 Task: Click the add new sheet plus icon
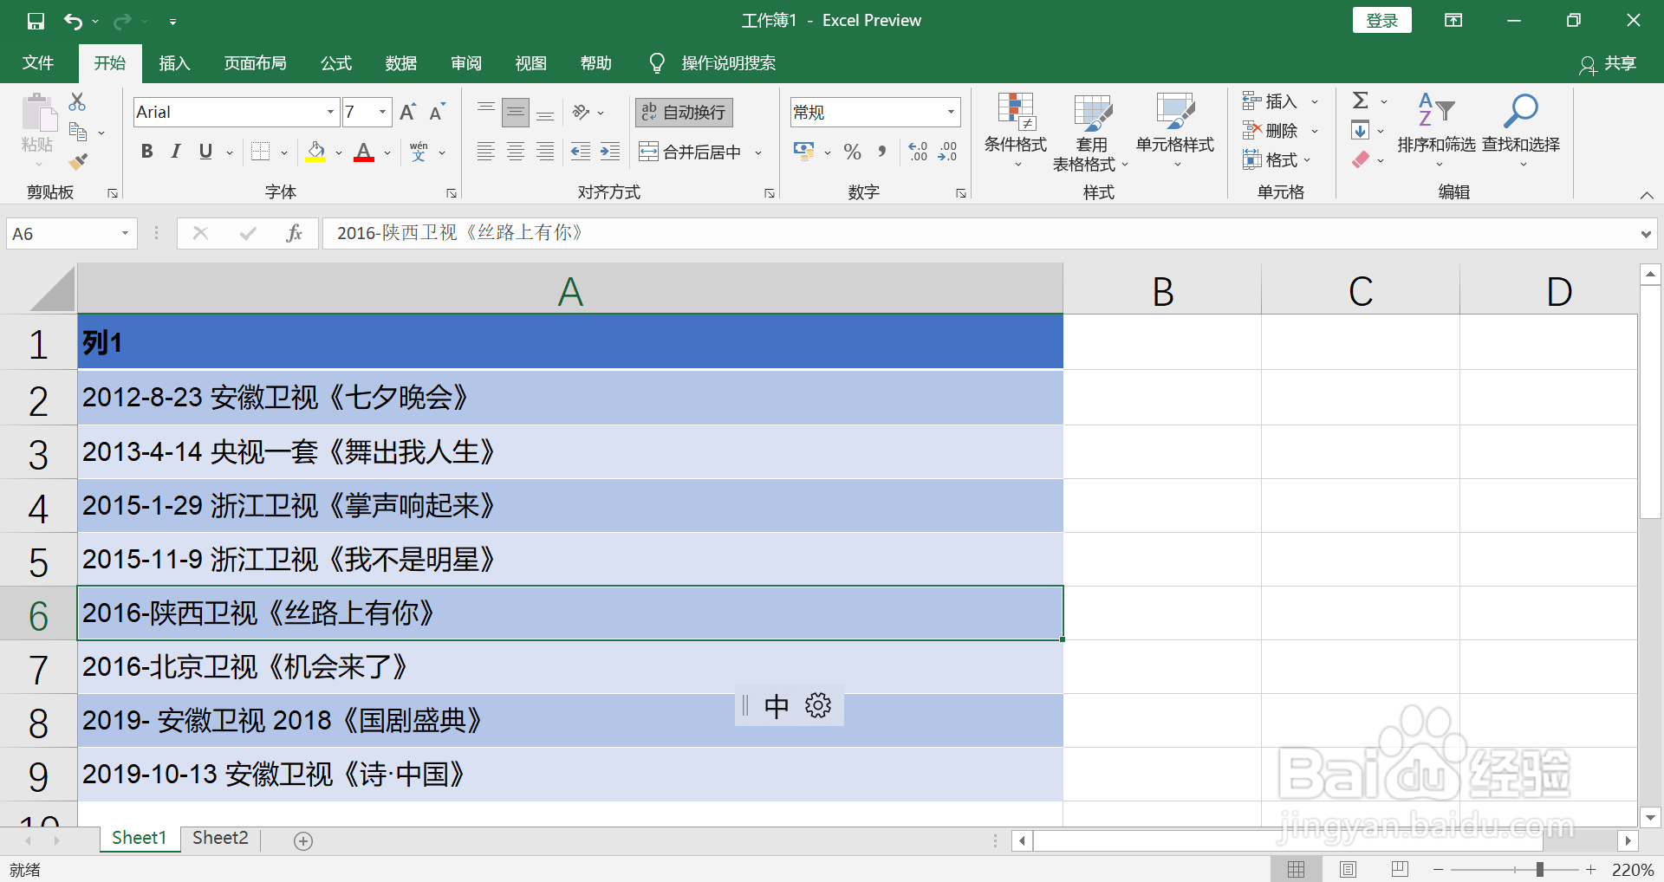pos(303,840)
